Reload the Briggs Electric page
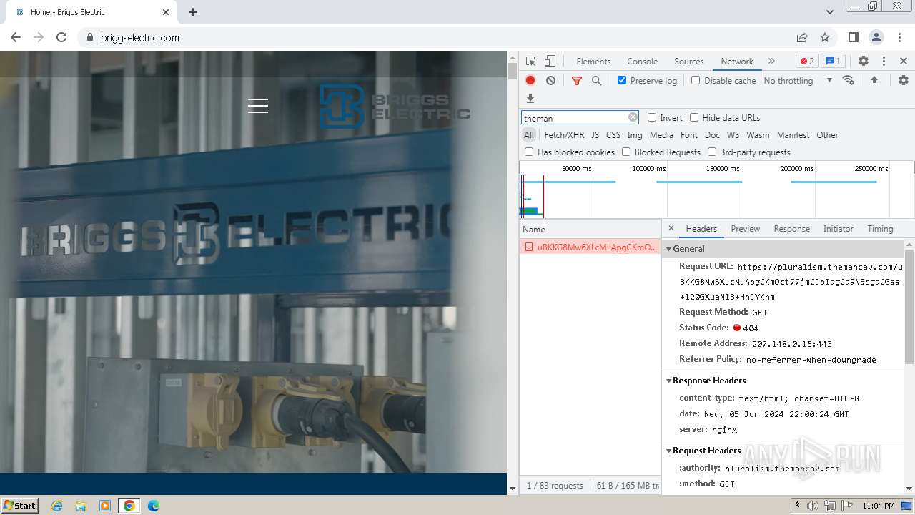915x515 pixels. (61, 37)
